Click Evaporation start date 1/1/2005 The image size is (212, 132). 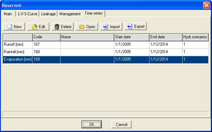point(132,60)
